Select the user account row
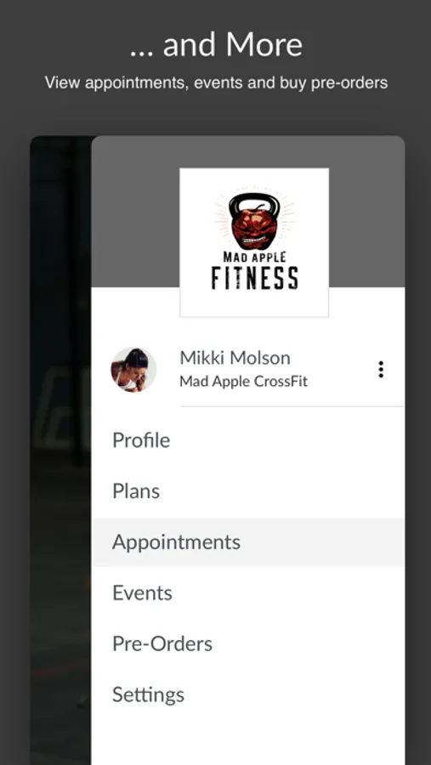The height and width of the screenshot is (765, 431). tap(248, 370)
